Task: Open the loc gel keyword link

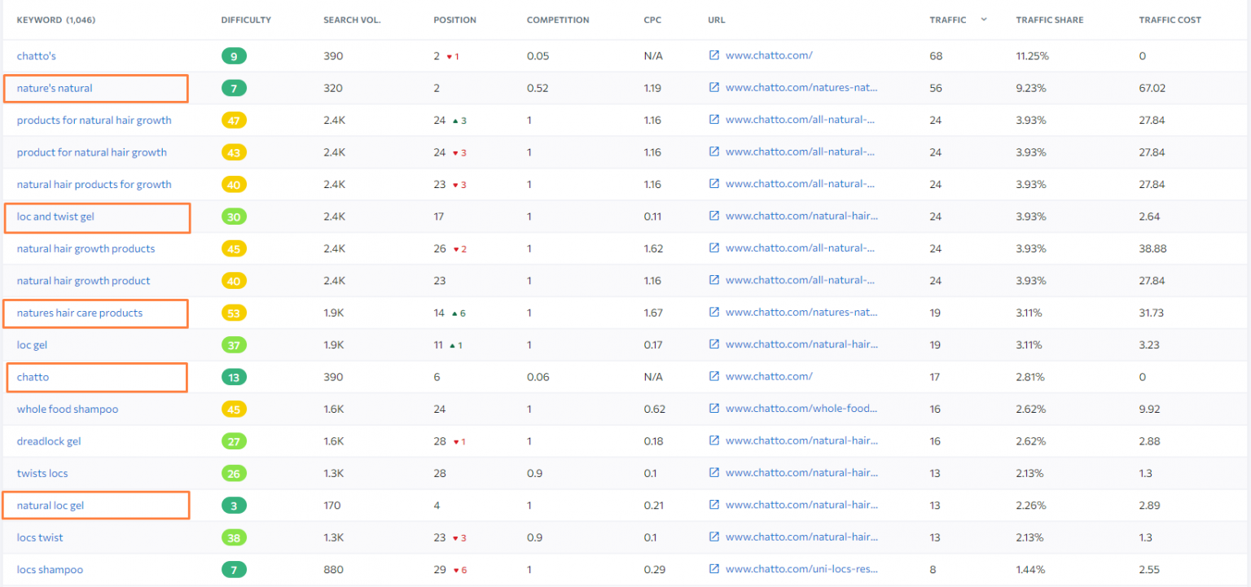Action: pos(33,344)
